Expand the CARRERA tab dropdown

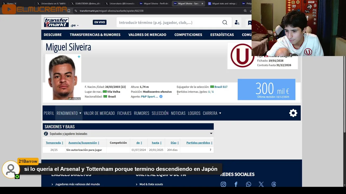pyautogui.click(x=212, y=113)
